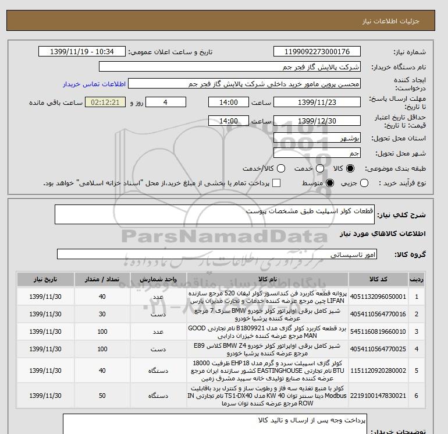Click the need number field 1199092273000176
The height and width of the screenshot is (434, 448).
point(317,51)
